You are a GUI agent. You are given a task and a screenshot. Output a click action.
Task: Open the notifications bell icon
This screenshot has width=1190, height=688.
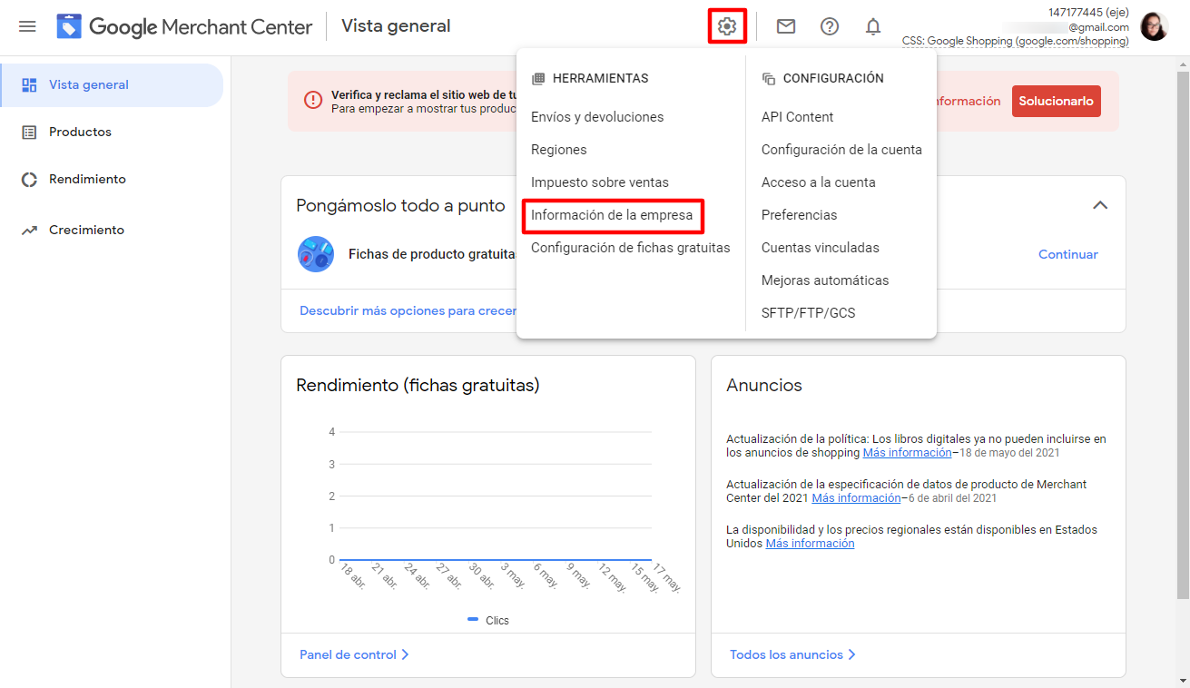click(873, 26)
